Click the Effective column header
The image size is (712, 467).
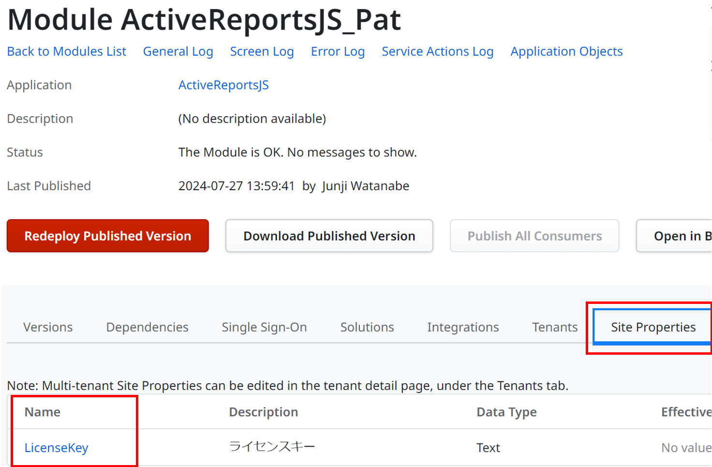tap(686, 412)
